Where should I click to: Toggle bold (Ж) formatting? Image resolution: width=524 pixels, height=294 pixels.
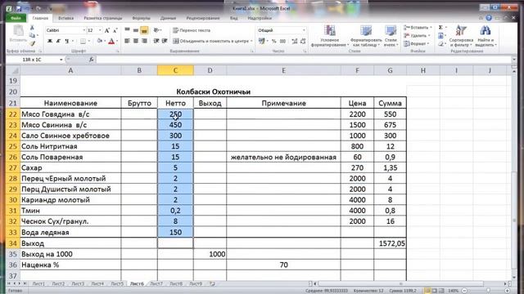coord(50,41)
